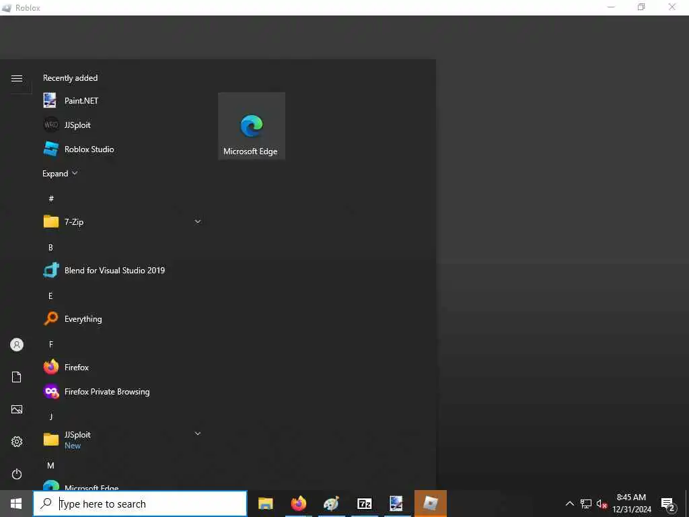Jump to letter group # header

coord(51,199)
